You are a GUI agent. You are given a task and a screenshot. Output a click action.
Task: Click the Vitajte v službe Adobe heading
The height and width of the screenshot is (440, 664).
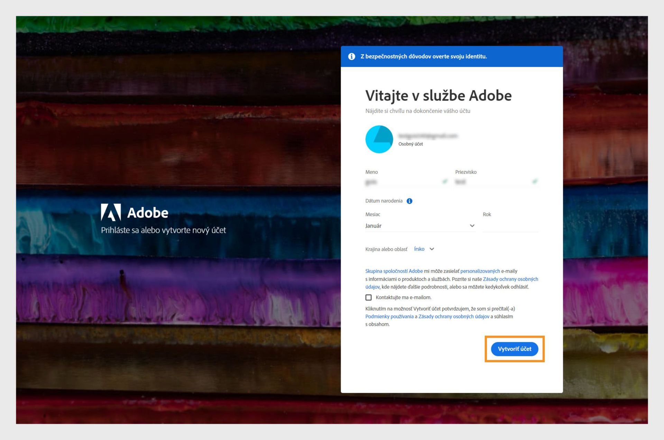tap(438, 95)
